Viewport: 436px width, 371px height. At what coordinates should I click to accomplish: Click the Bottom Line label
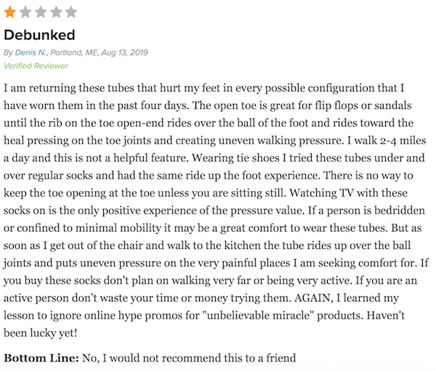pos(41,358)
